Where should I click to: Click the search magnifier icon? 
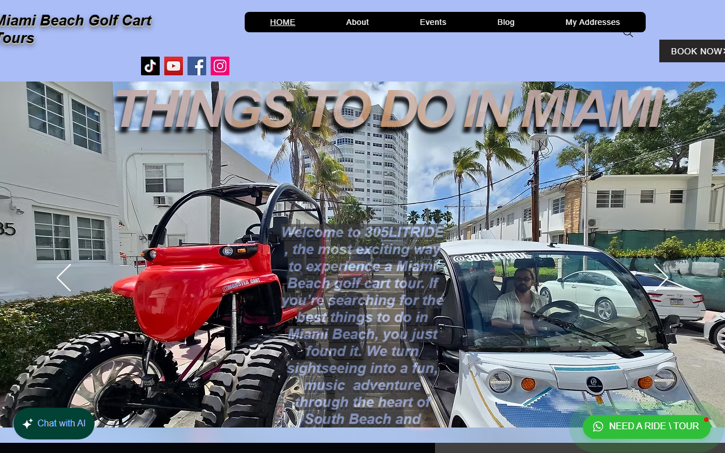click(628, 33)
